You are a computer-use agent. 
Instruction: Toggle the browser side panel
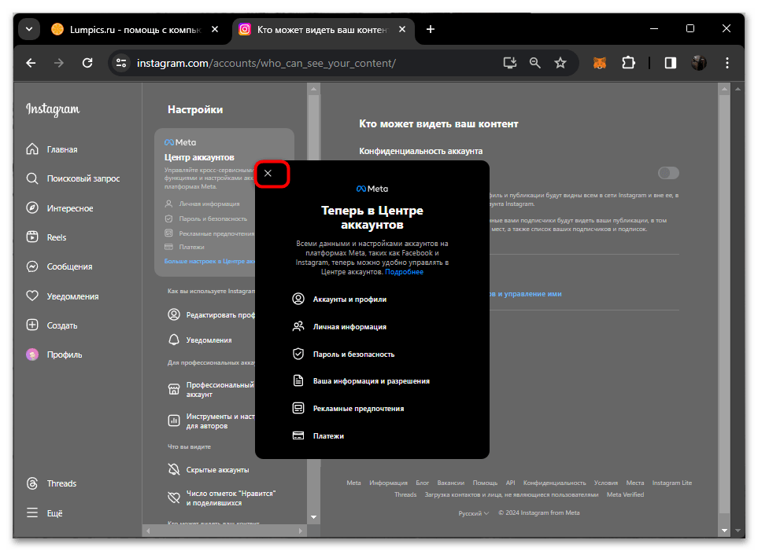coord(671,63)
